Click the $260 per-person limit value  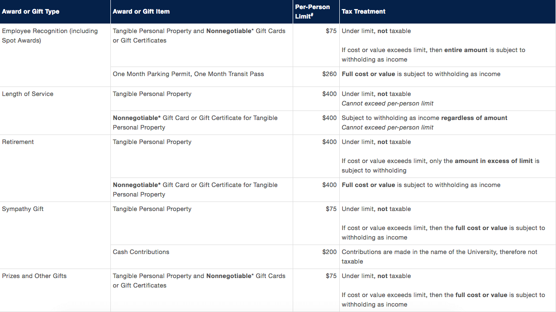coord(329,74)
